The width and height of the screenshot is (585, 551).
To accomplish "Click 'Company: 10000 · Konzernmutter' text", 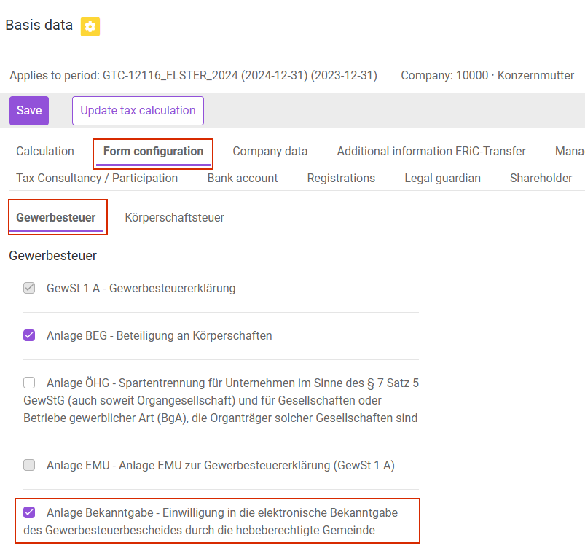I will pos(487,75).
